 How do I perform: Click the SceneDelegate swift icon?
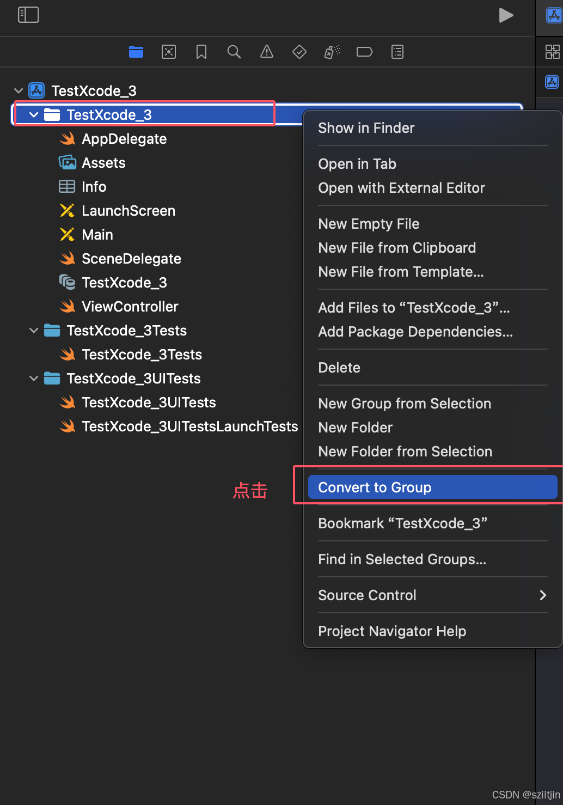[67, 258]
